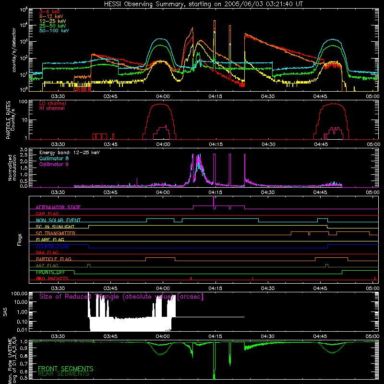Click the BAD_PACKETS flag label
The image size is (384, 384).
click(52, 278)
